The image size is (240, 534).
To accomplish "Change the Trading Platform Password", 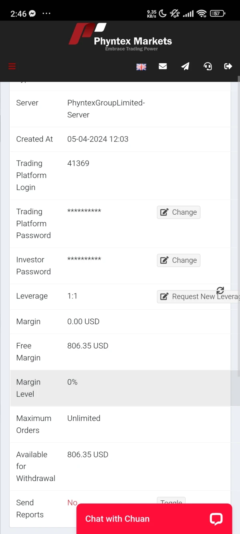I will tap(178, 212).
